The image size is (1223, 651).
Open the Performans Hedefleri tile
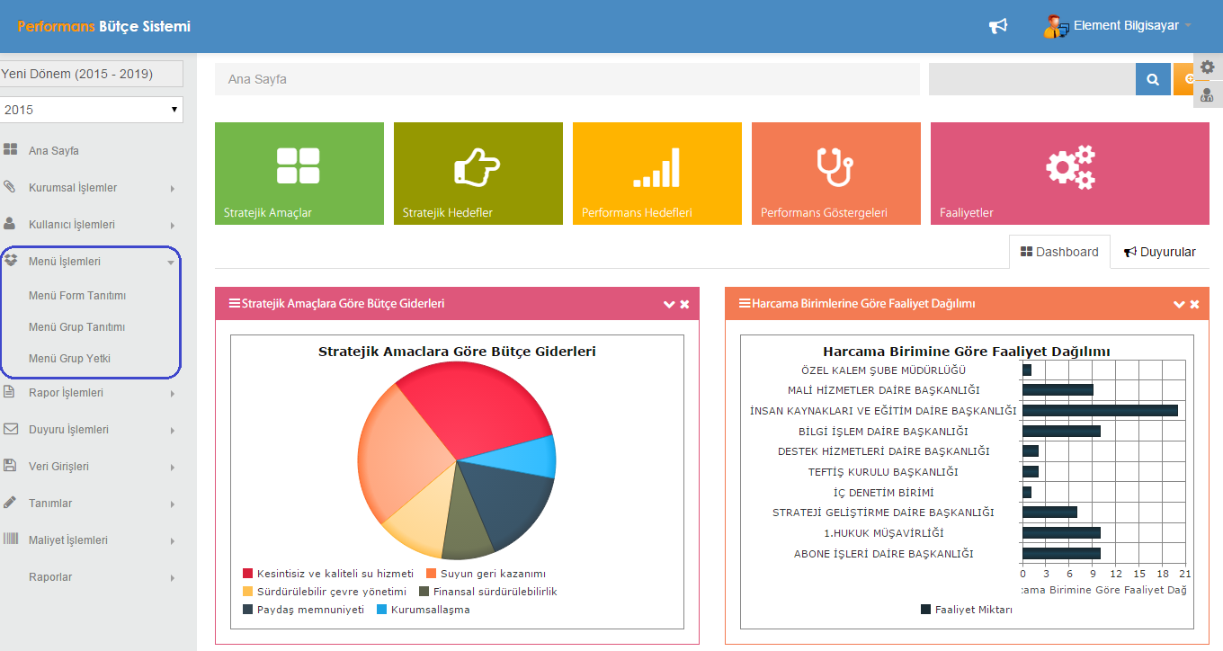(657, 174)
